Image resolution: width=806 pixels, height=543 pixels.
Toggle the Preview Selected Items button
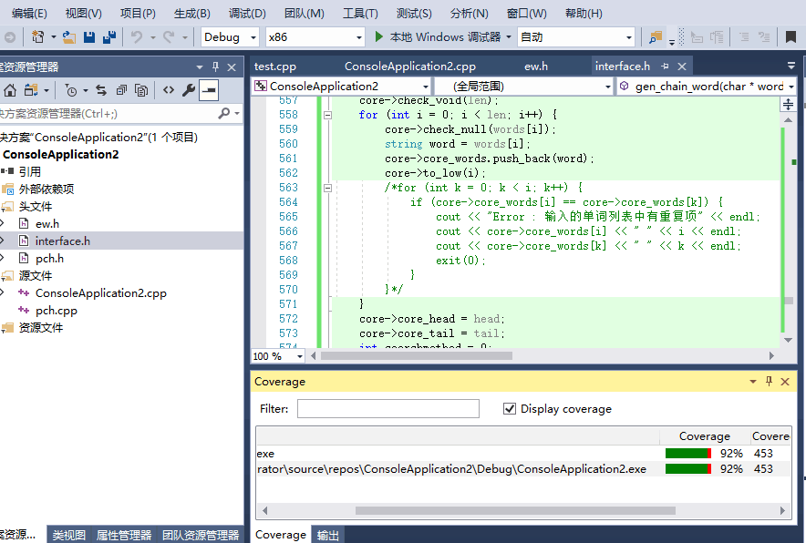pyautogui.click(x=209, y=90)
